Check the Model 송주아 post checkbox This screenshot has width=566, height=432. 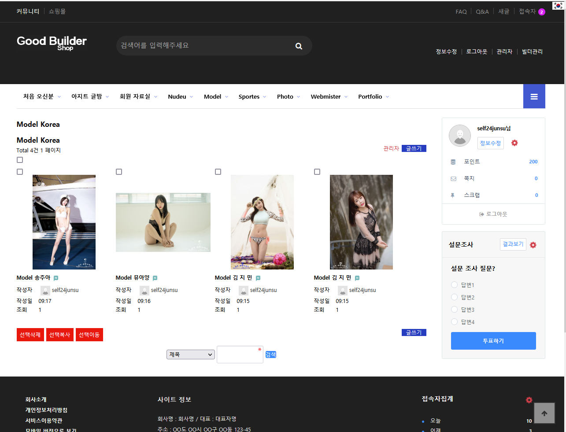(20, 172)
